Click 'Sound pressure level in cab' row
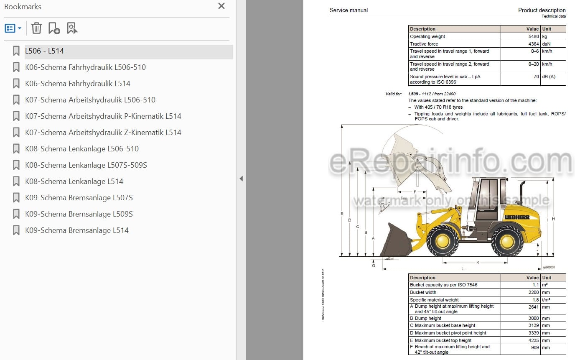 (x=487, y=79)
